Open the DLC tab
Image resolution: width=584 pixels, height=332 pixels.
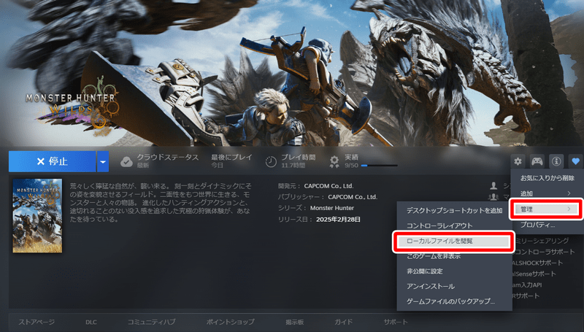point(91,322)
